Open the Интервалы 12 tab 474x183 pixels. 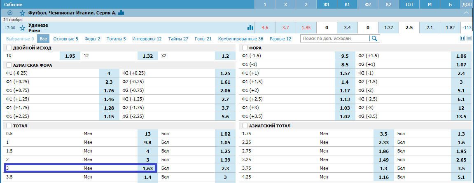pyautogui.click(x=147, y=39)
